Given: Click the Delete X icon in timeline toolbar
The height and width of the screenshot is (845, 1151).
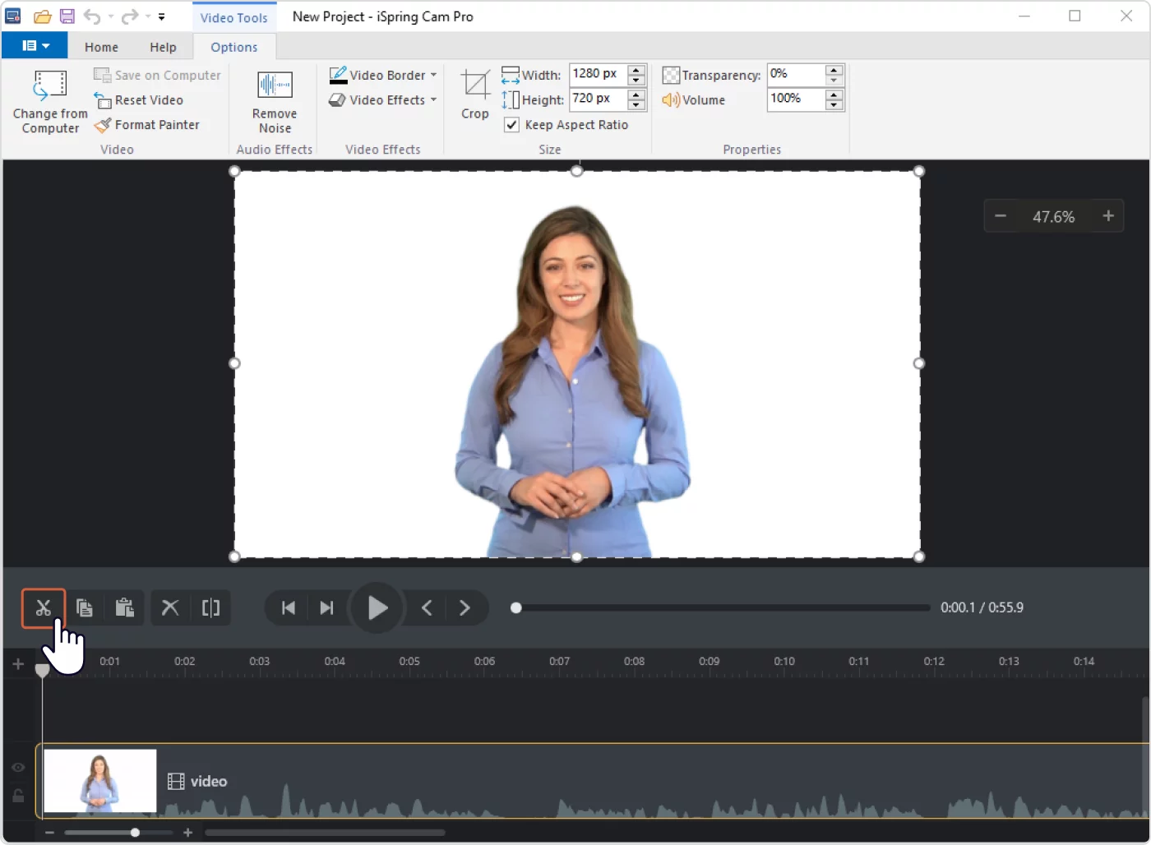Looking at the screenshot, I should pos(170,608).
